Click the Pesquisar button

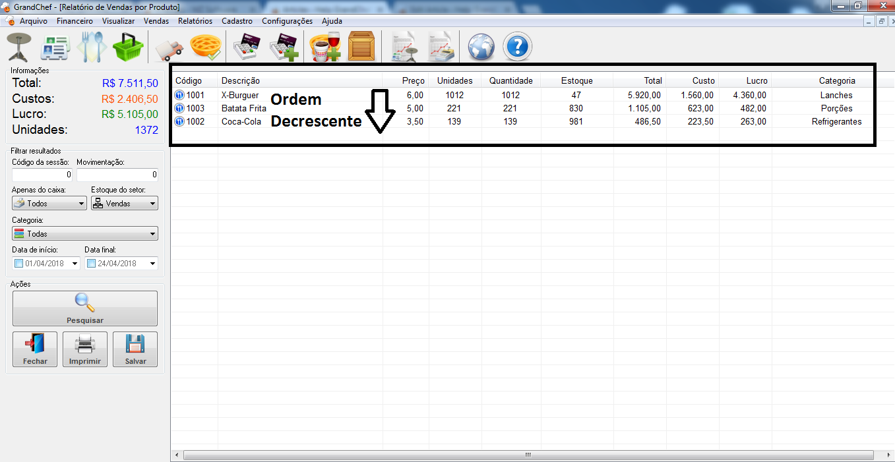(x=85, y=308)
